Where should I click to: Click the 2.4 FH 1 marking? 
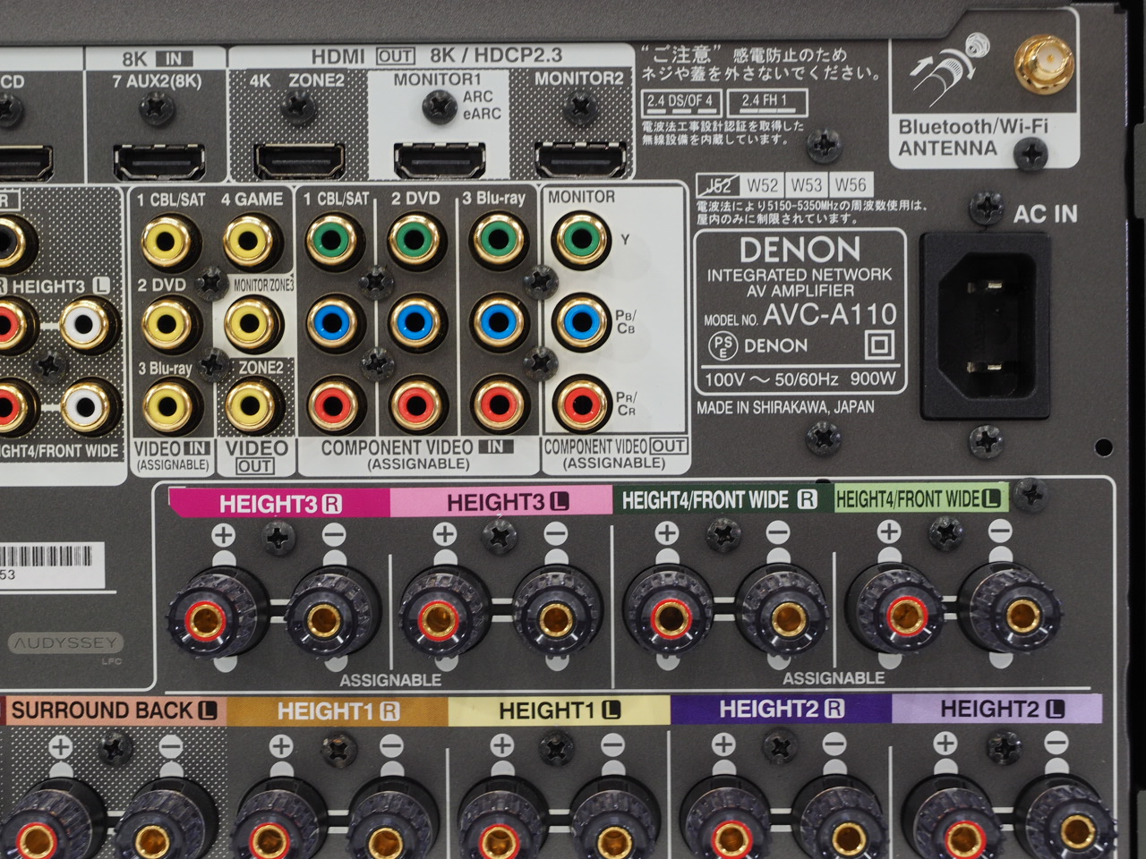(x=767, y=102)
